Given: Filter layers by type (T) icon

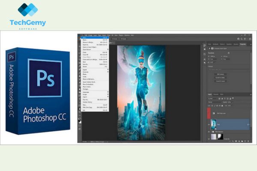Looking at the screenshot, I should tap(225, 98).
